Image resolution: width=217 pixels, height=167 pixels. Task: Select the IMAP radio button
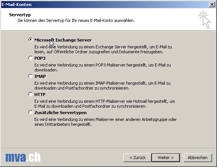[31, 76]
